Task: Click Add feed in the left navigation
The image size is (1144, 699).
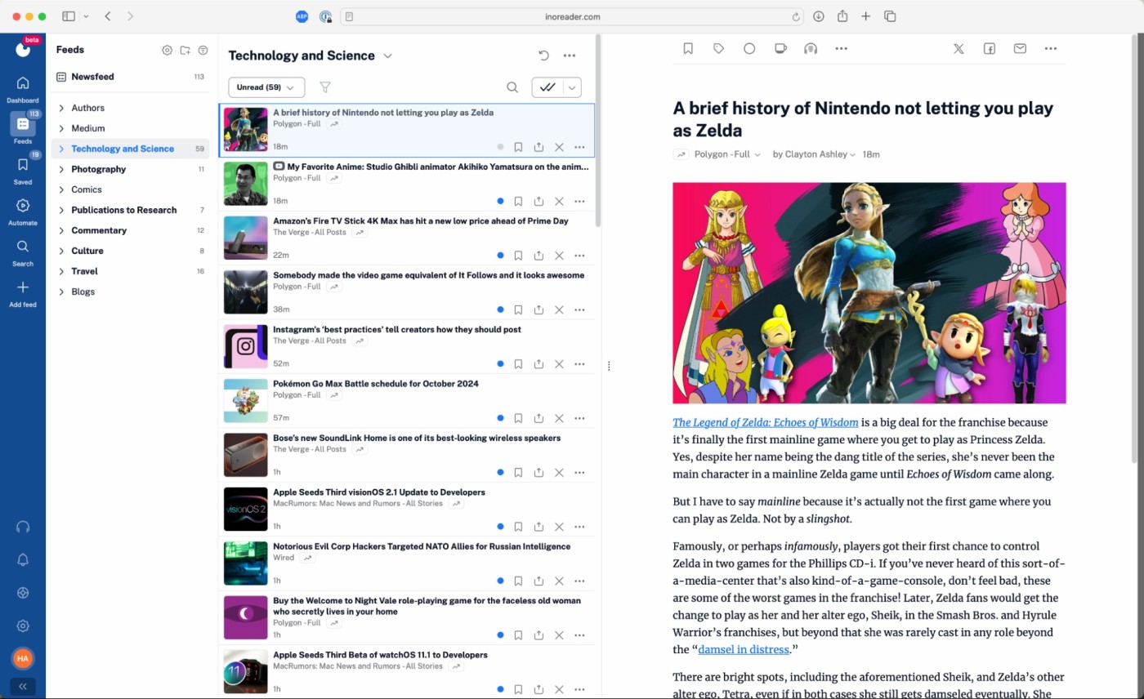Action: point(23,293)
